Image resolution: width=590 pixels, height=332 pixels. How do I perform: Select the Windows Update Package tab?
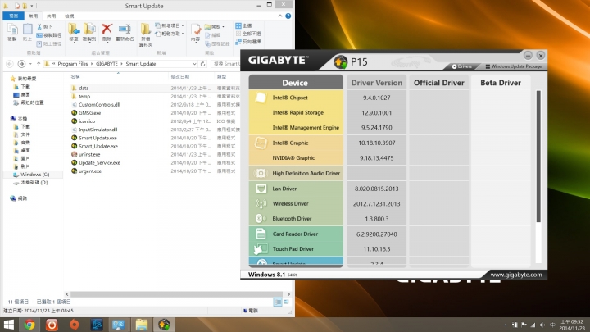(x=514, y=66)
